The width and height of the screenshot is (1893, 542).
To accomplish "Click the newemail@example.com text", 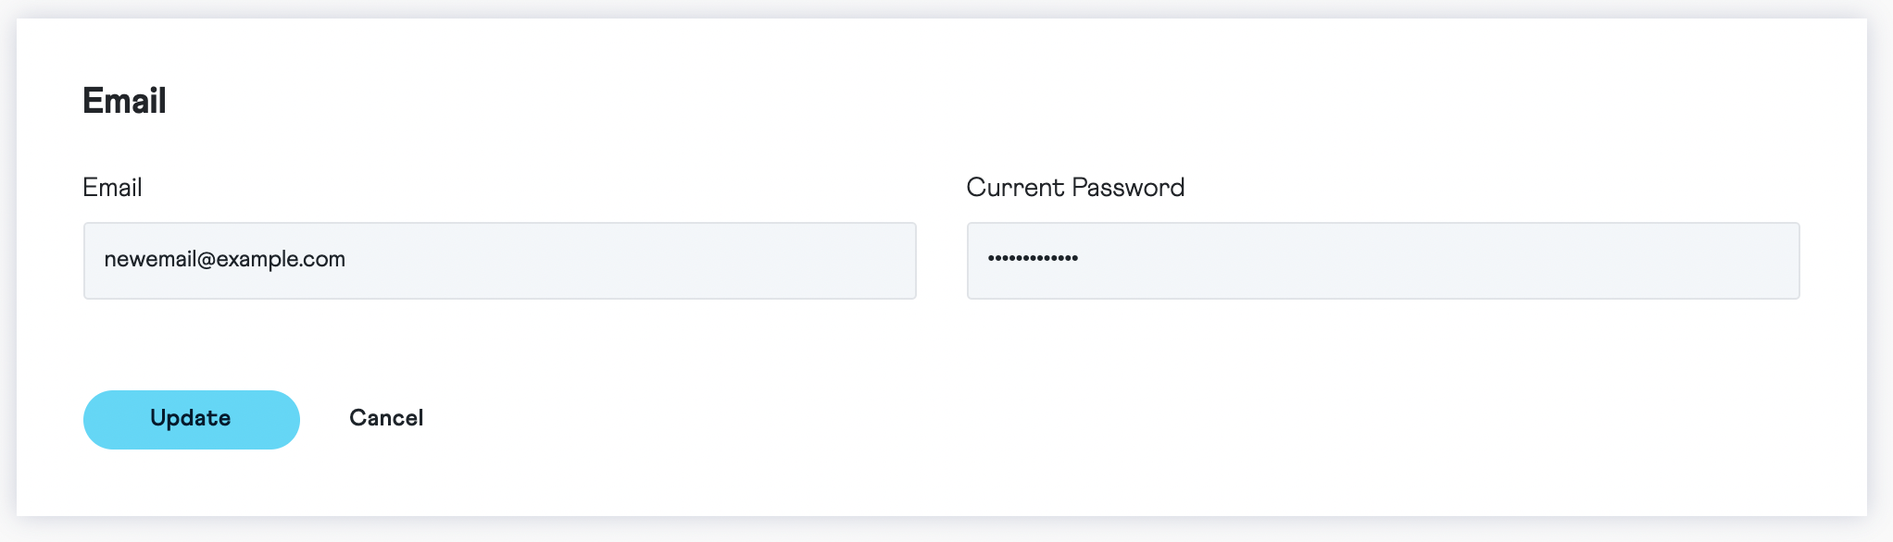I will tap(224, 260).
